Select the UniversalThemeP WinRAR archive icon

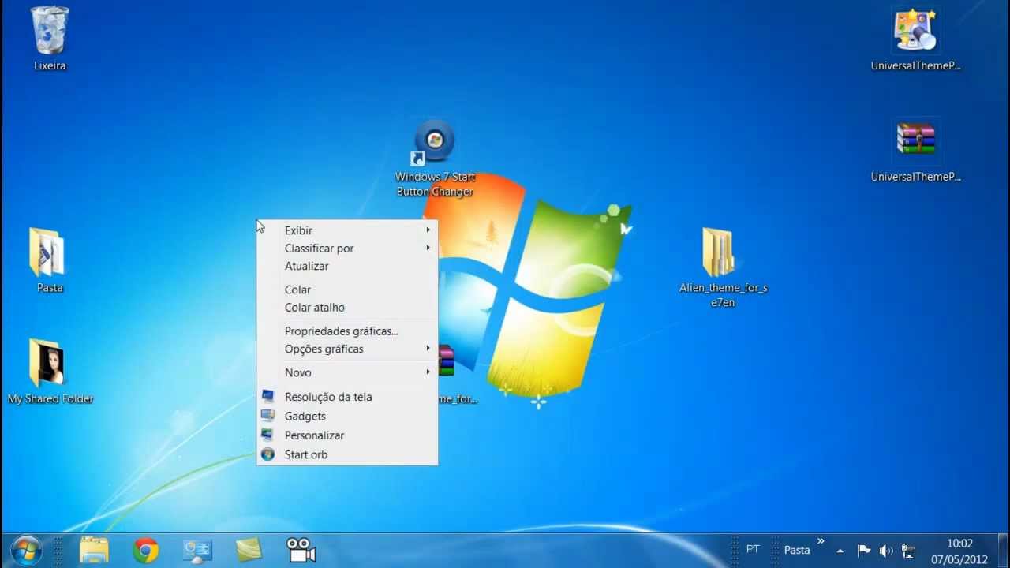(x=915, y=140)
